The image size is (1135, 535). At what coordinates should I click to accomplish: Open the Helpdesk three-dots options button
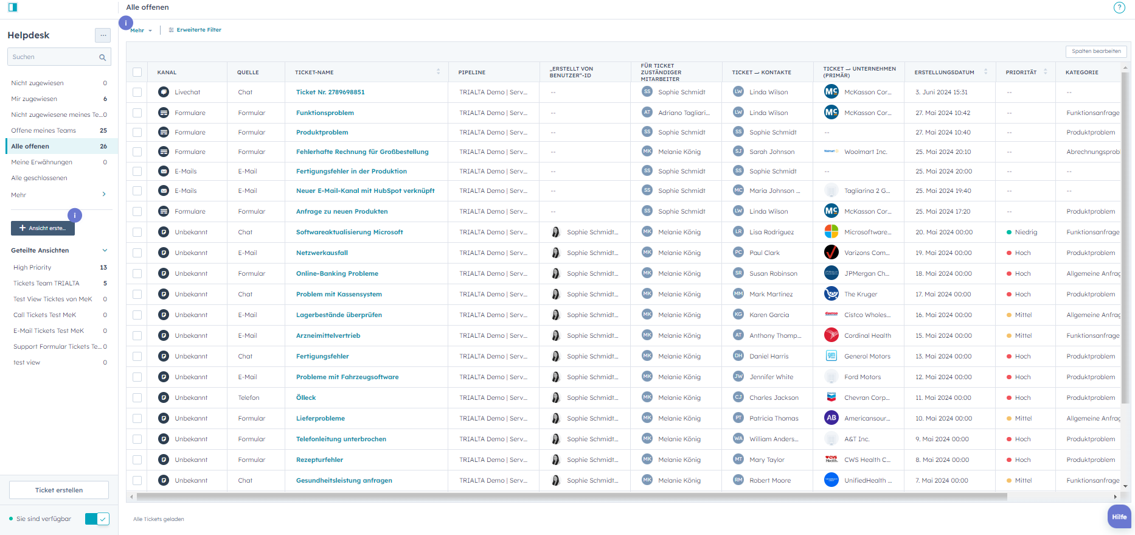pyautogui.click(x=103, y=35)
